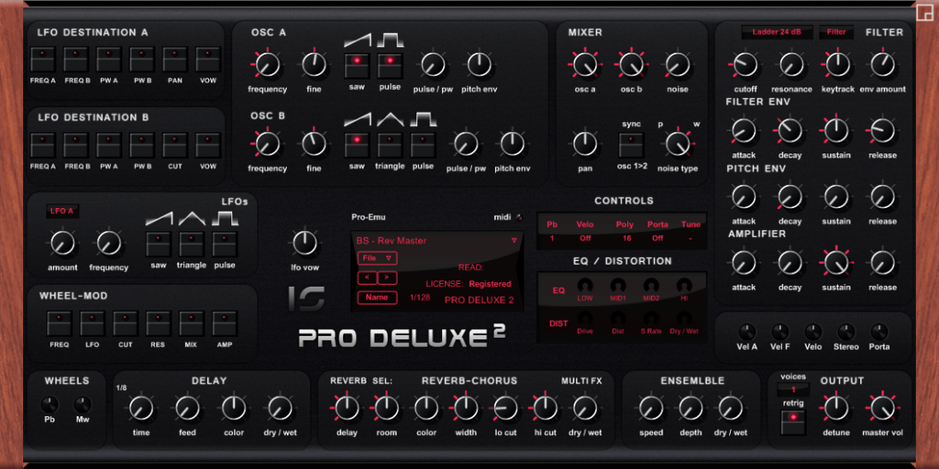Click the Registered license text
Image resolution: width=939 pixels, height=469 pixels.
(x=490, y=284)
